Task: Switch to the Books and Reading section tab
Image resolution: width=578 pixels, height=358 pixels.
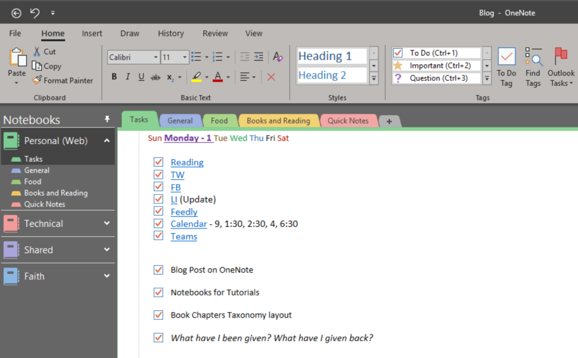Action: click(278, 121)
